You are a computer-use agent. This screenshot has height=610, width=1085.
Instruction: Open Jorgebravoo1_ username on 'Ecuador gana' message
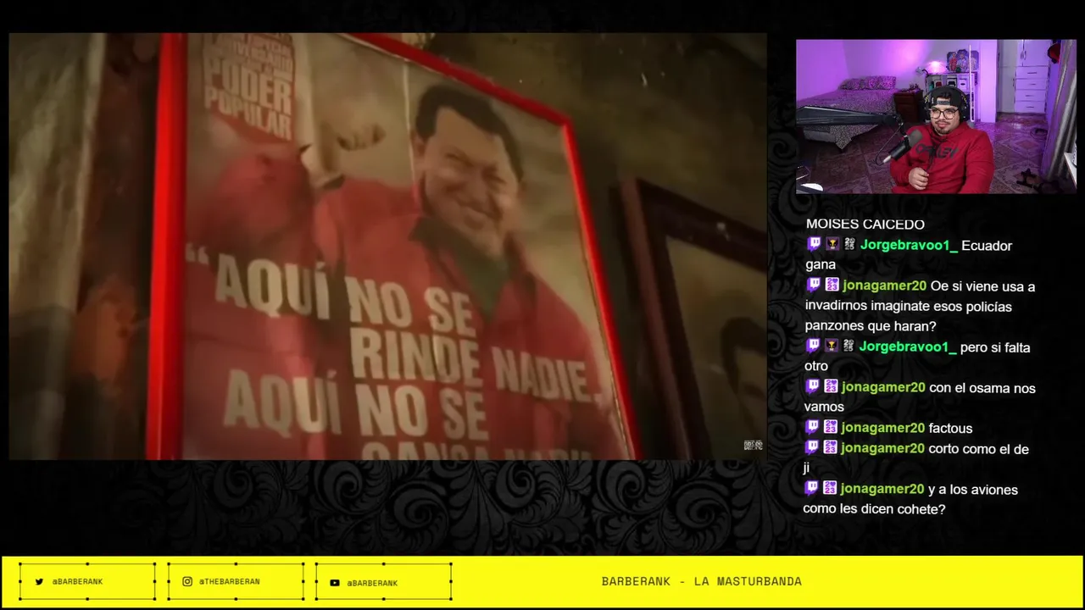[x=909, y=246]
